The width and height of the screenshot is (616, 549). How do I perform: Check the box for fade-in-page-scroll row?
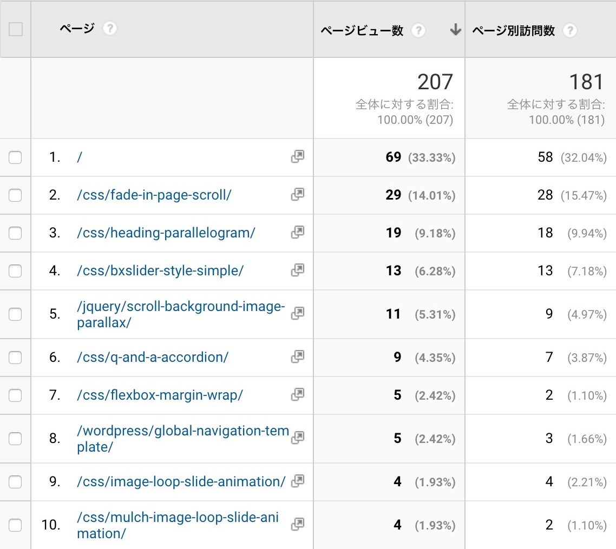click(15, 195)
